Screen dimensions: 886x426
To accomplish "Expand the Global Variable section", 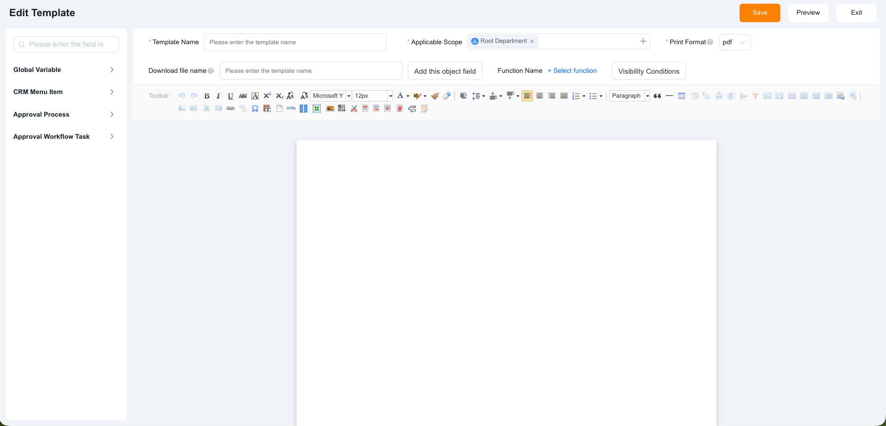I will (x=64, y=70).
